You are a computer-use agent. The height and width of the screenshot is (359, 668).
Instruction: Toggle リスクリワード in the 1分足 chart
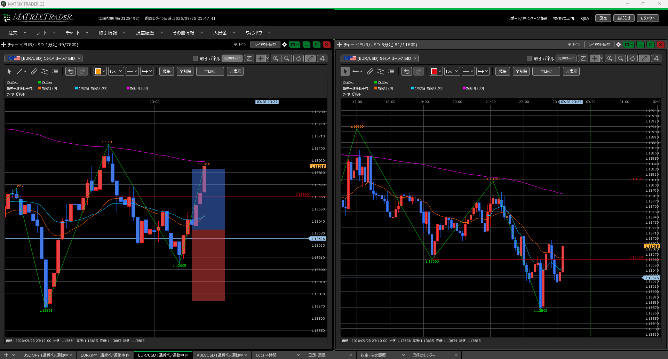click(x=232, y=58)
